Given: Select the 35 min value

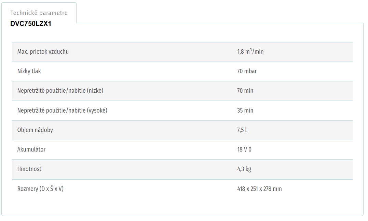Looking at the screenshot, I should click(245, 110).
